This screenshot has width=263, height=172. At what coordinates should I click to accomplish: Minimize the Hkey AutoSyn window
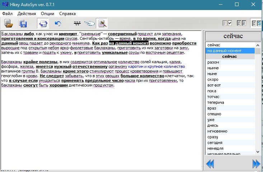(221, 4)
